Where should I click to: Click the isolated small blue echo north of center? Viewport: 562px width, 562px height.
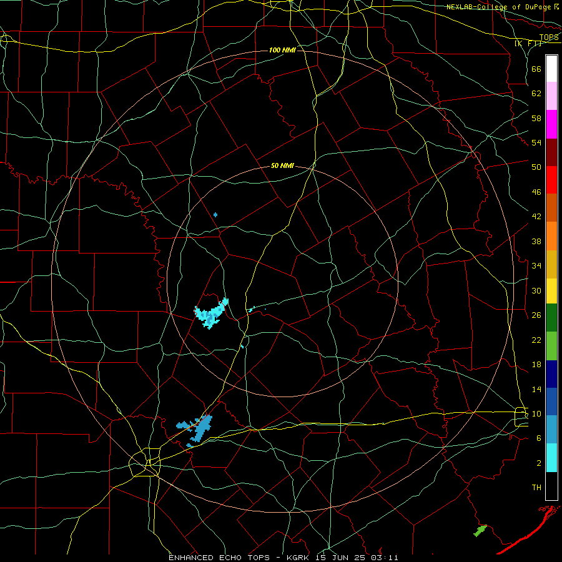coord(215,215)
